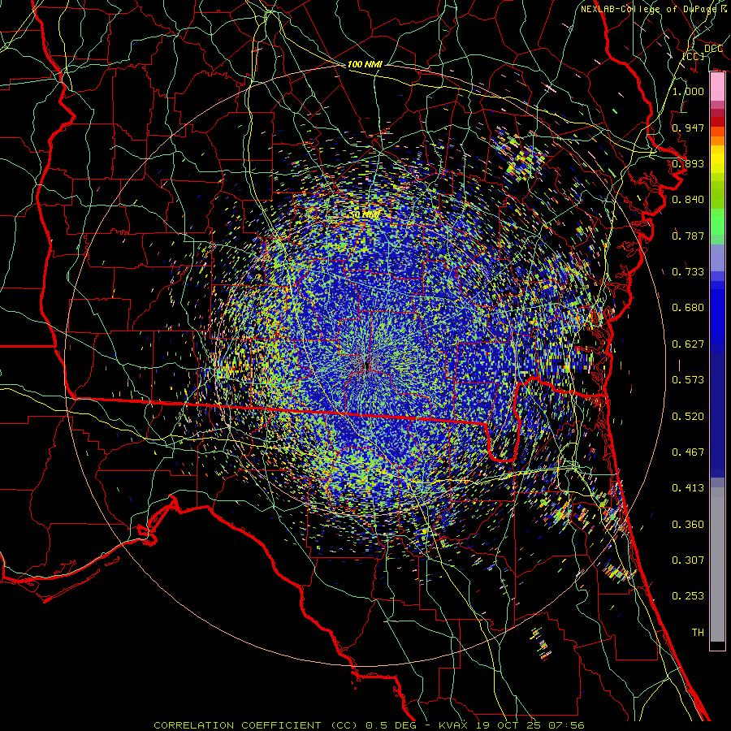Screen dimensions: 731x731
Task: Click the 0.520 legend value
Action: tap(688, 417)
